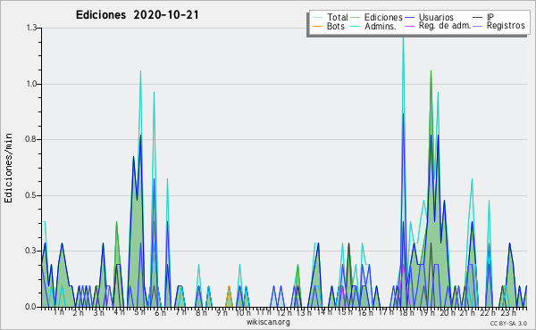The height and width of the screenshot is (330, 536).
Task: Click the Total legend color line
Action: pyautogui.click(x=317, y=18)
